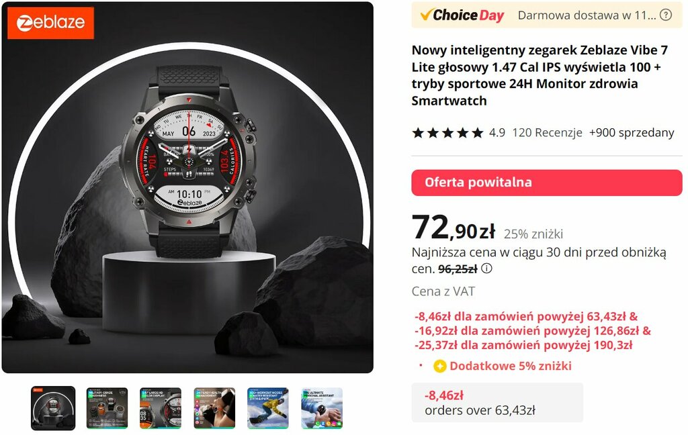Click the 4.9 rating score
Viewport: 688px width, 435px height.
pyautogui.click(x=497, y=132)
